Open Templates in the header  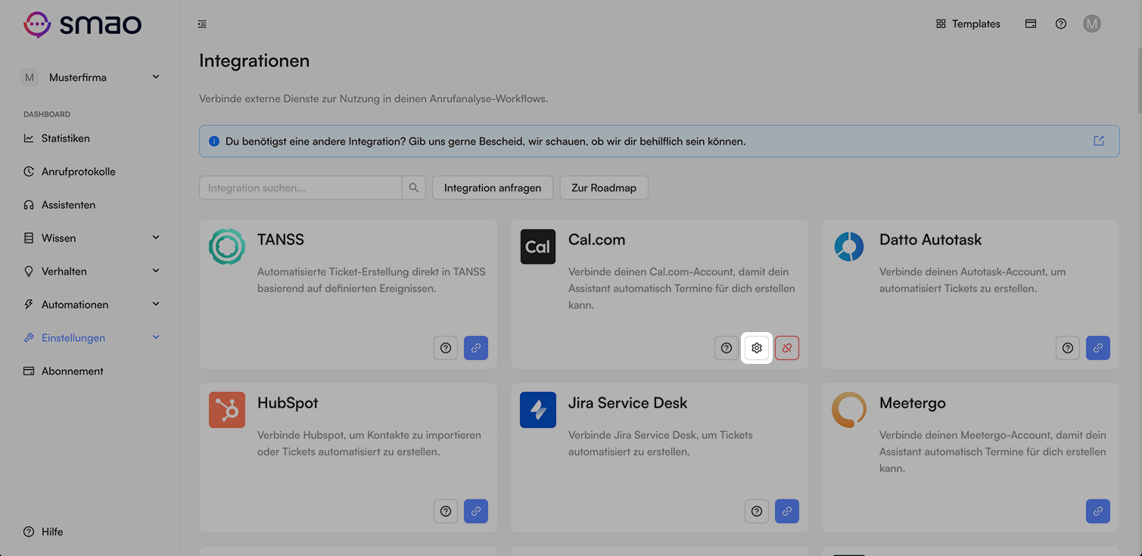[x=968, y=23]
